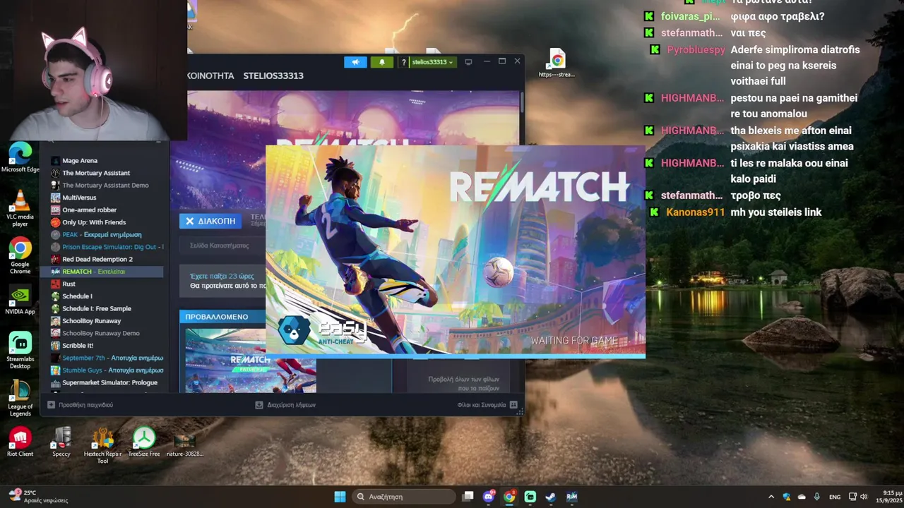The width and height of the screenshot is (904, 508).
Task: Open volume control in system tray
Action: (x=864, y=497)
